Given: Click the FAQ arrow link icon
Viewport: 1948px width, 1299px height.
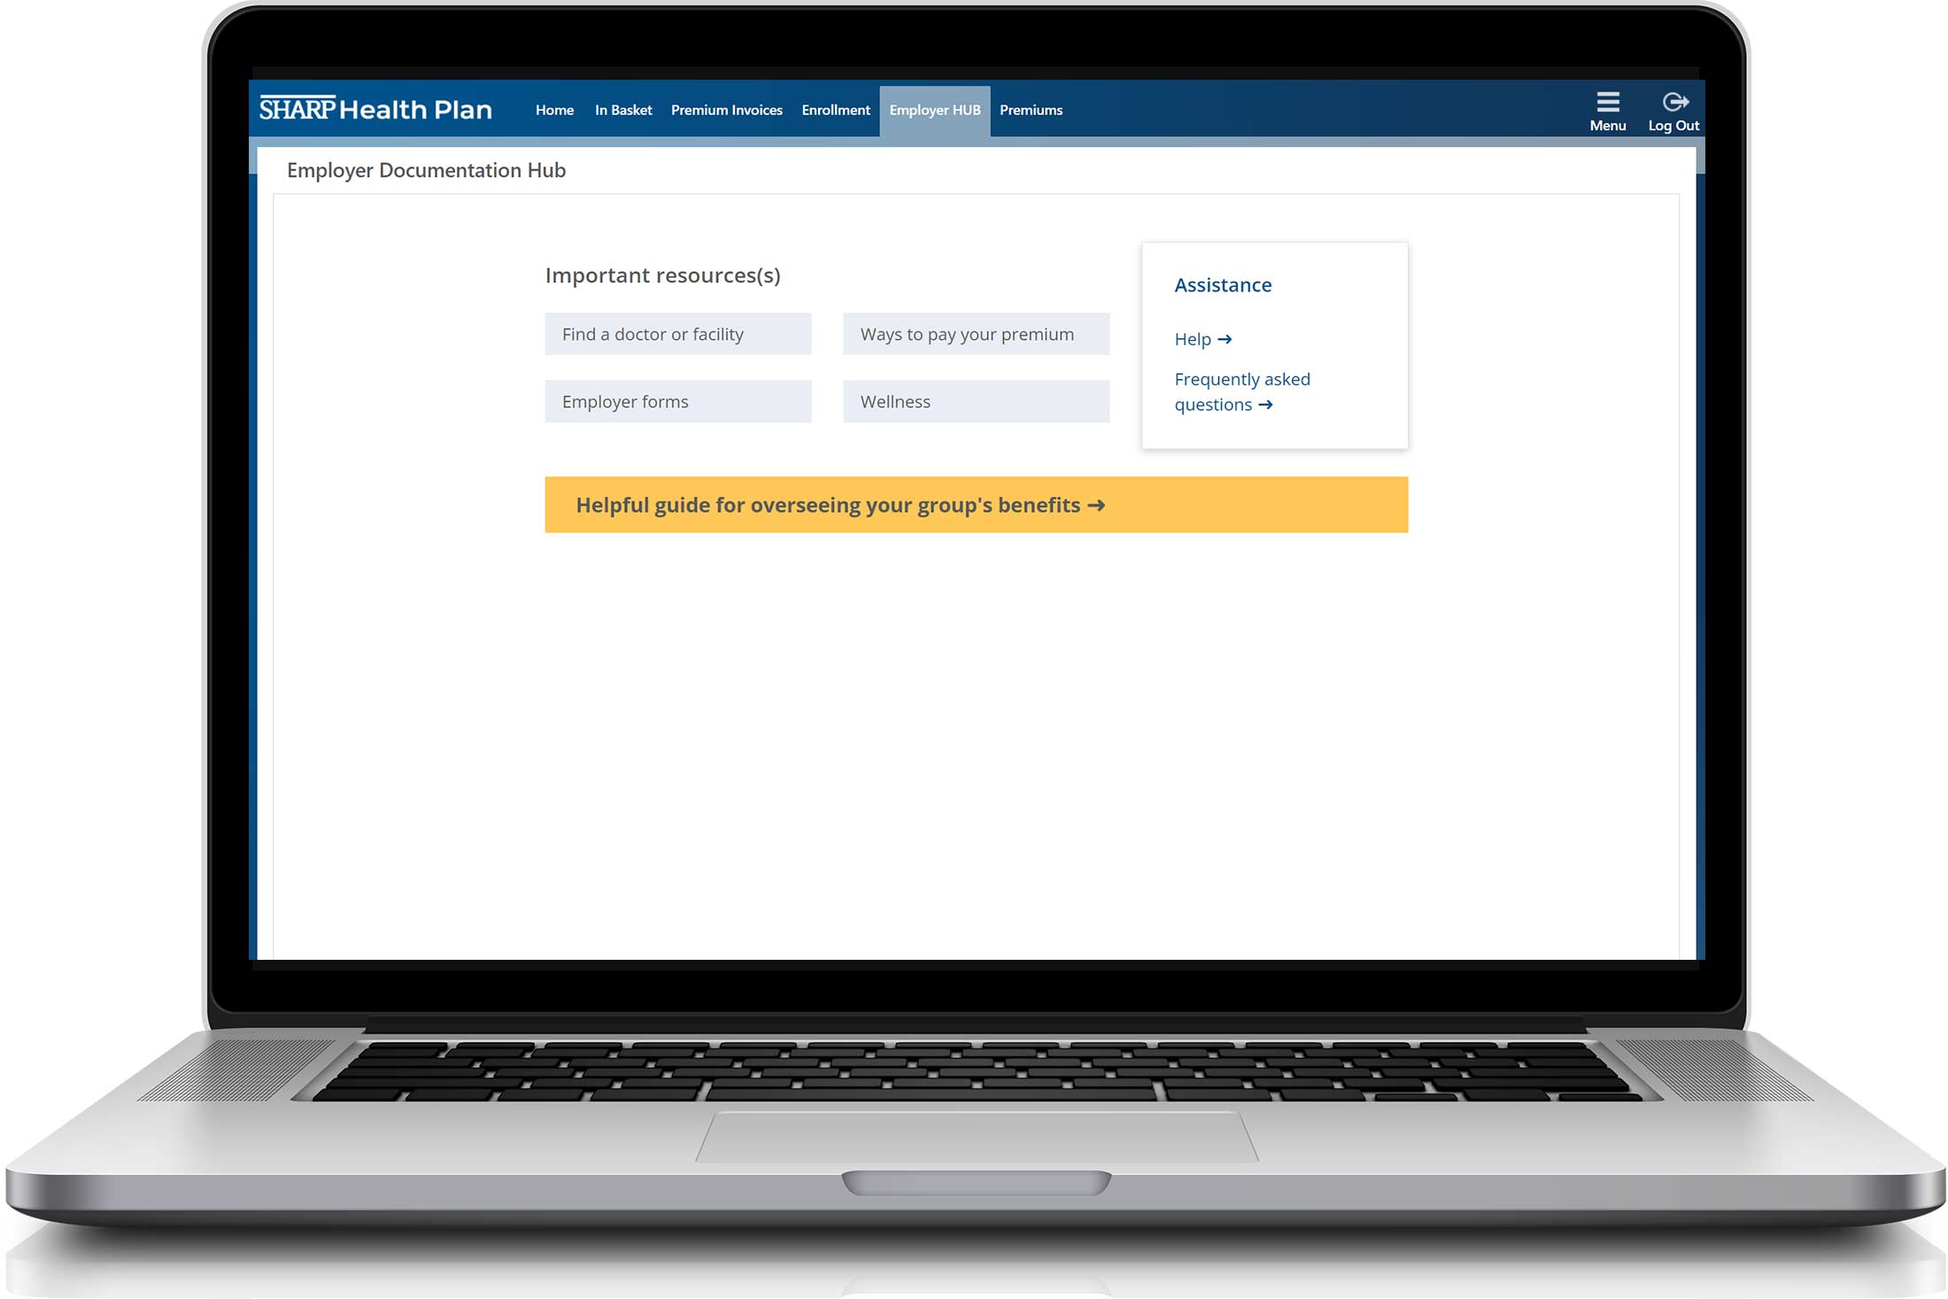Looking at the screenshot, I should point(1265,405).
